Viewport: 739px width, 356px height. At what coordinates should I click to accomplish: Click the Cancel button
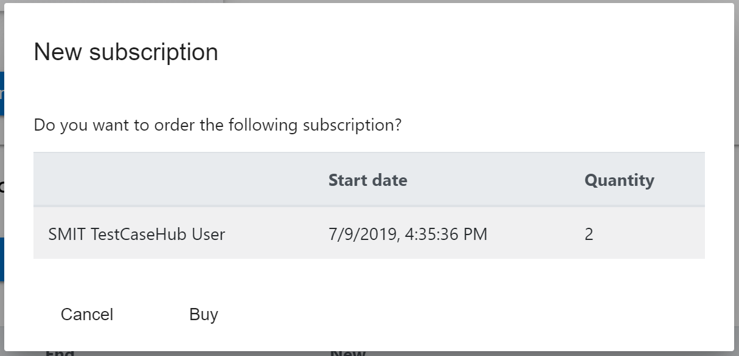point(87,315)
